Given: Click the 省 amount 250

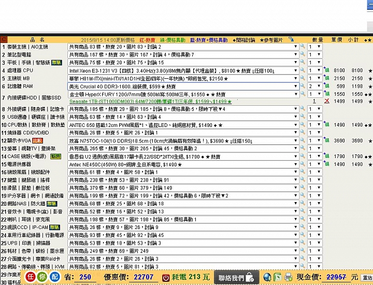Looking at the screenshot, I should [85, 277].
